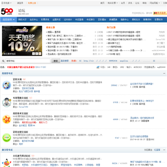Click 帮助 in the top bar
The width and height of the screenshot is (167, 167).
(x=144, y=3)
